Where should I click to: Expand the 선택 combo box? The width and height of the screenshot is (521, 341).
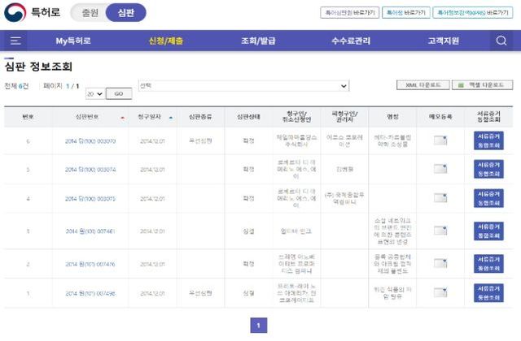tap(243, 85)
